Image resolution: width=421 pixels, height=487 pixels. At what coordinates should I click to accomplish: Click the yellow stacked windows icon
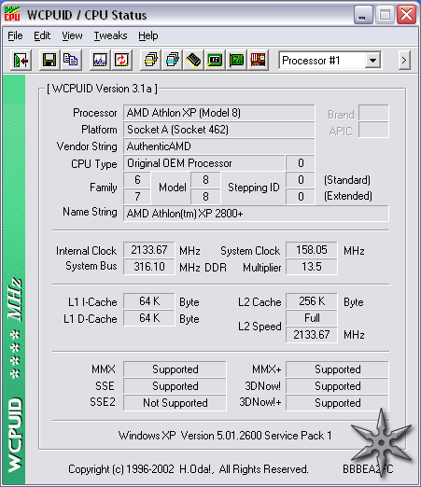[x=150, y=60]
